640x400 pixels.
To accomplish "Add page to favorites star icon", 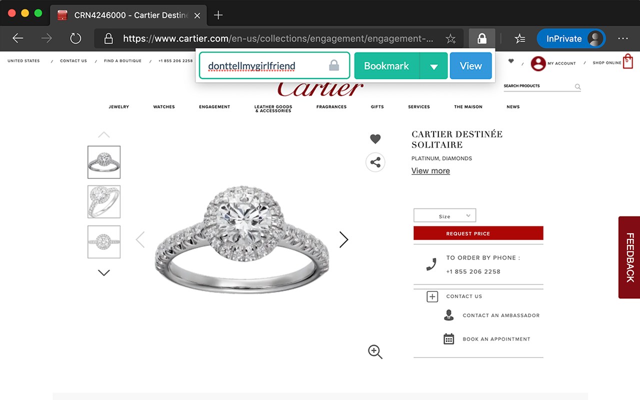I will click(x=450, y=38).
